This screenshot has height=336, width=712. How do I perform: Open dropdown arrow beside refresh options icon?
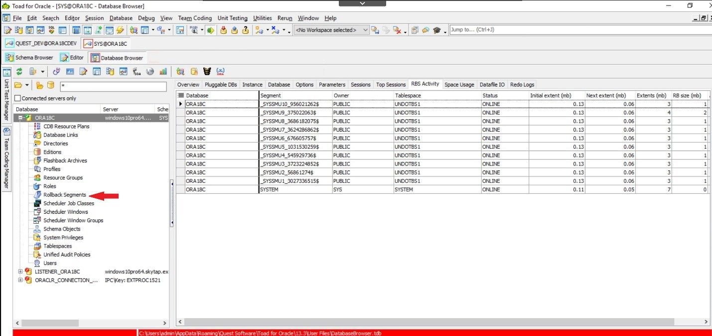42,72
